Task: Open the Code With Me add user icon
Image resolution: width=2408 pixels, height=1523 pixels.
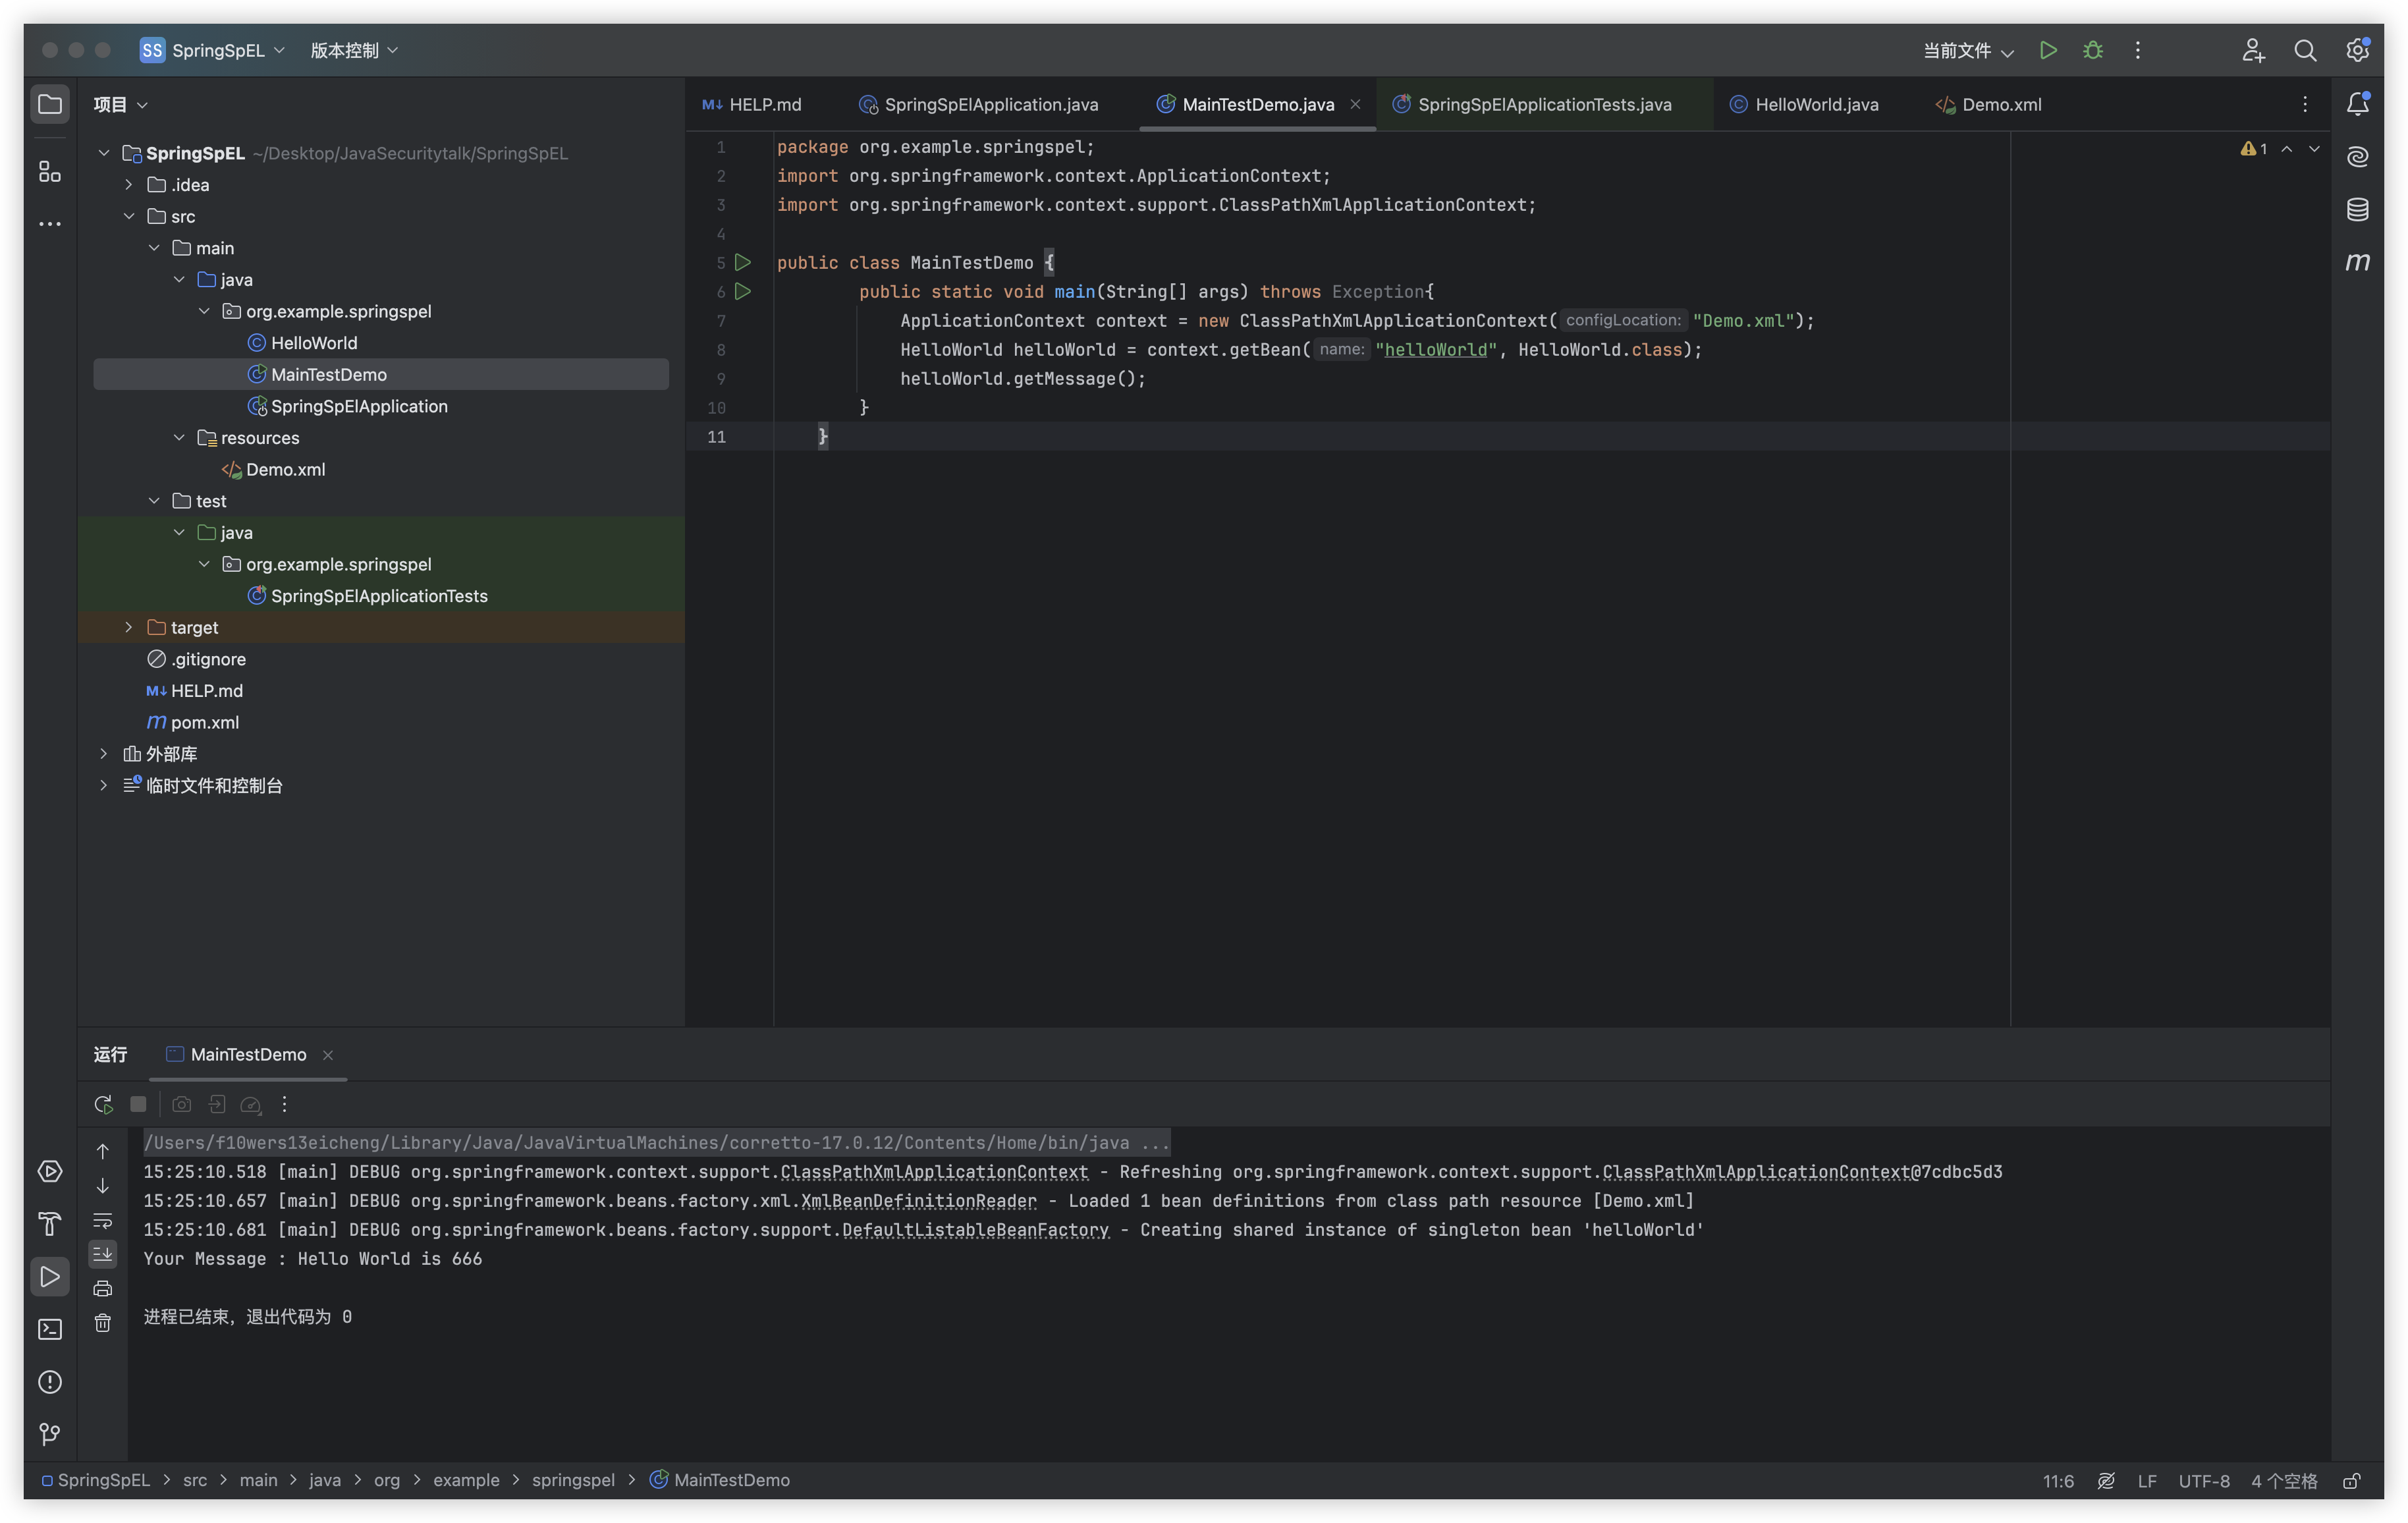Action: (x=2252, y=50)
